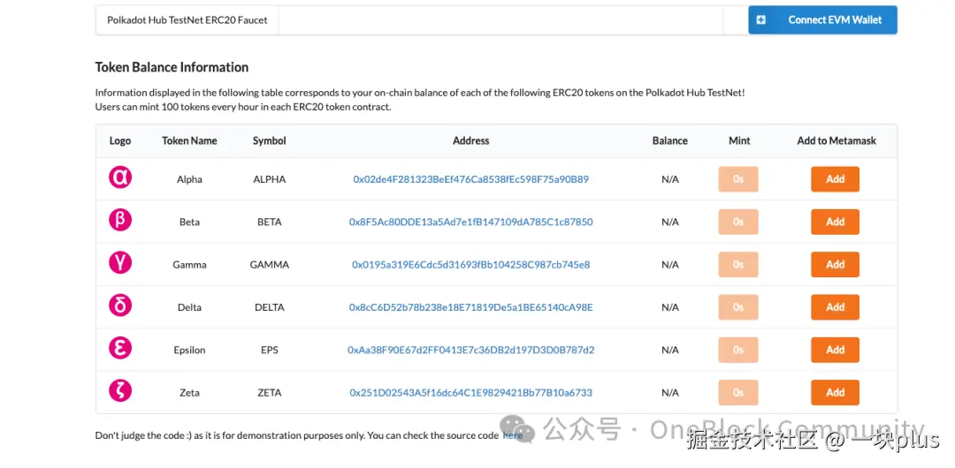Connect EVM Wallet button
955x468 pixels.
pyautogui.click(x=823, y=20)
